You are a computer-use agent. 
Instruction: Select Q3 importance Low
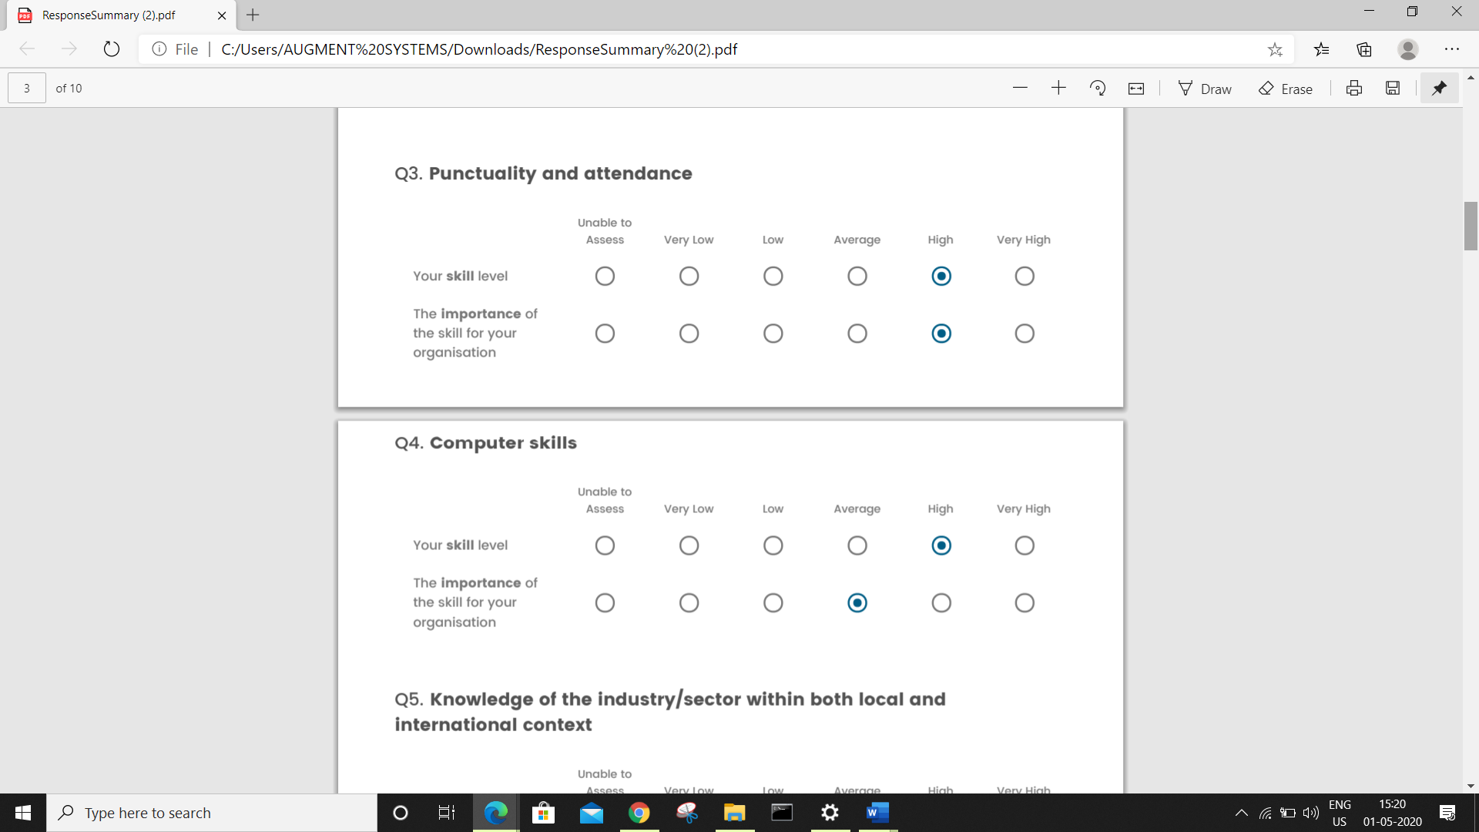[773, 334]
